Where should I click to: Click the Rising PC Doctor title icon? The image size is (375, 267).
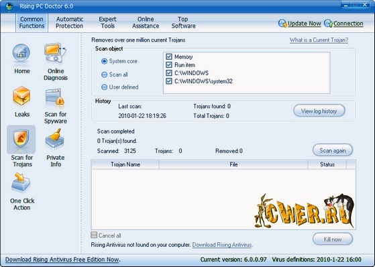point(9,6)
